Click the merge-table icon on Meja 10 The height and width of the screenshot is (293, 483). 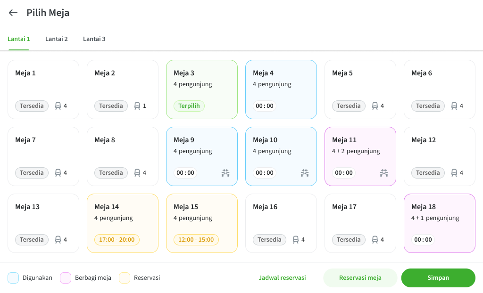(305, 173)
